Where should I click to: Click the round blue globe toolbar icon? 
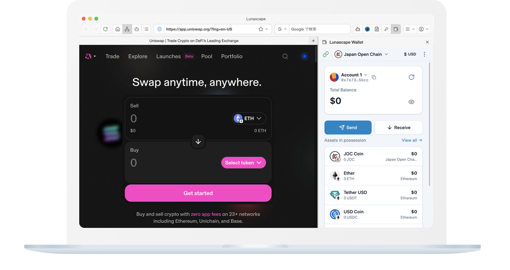coord(367,29)
